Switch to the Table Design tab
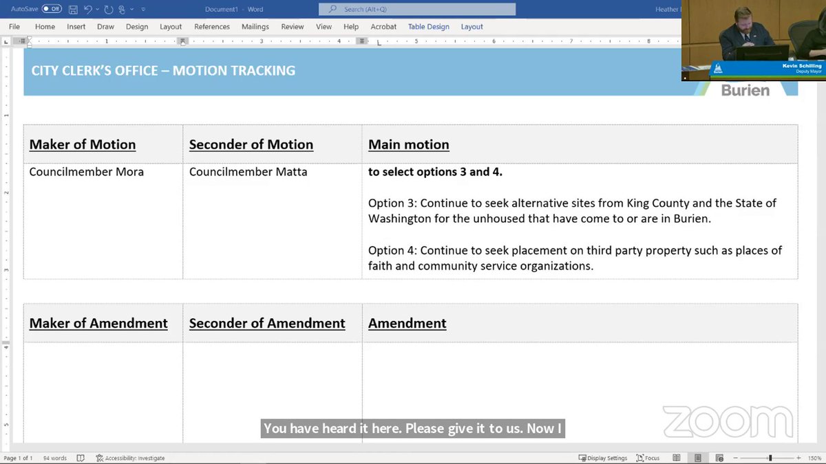Viewport: 826px width, 464px height. tap(428, 27)
